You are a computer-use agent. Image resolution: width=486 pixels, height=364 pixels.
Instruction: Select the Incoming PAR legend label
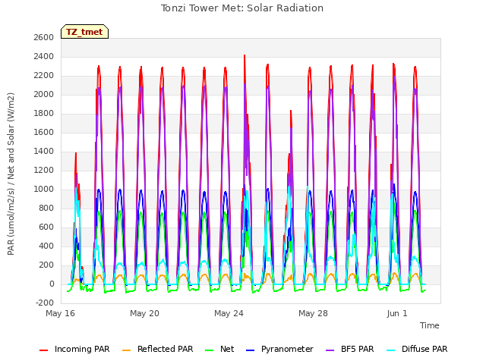click(82, 349)
